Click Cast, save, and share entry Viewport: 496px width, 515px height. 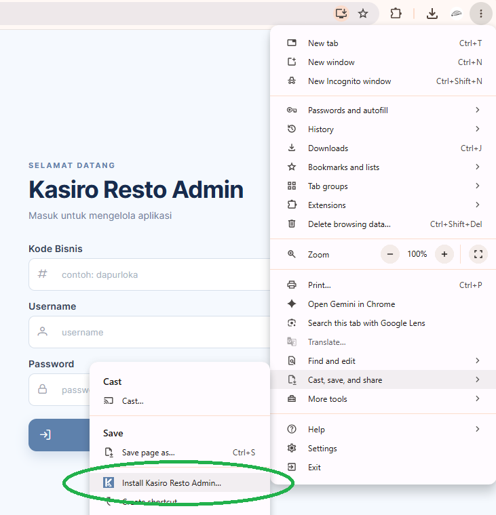383,380
